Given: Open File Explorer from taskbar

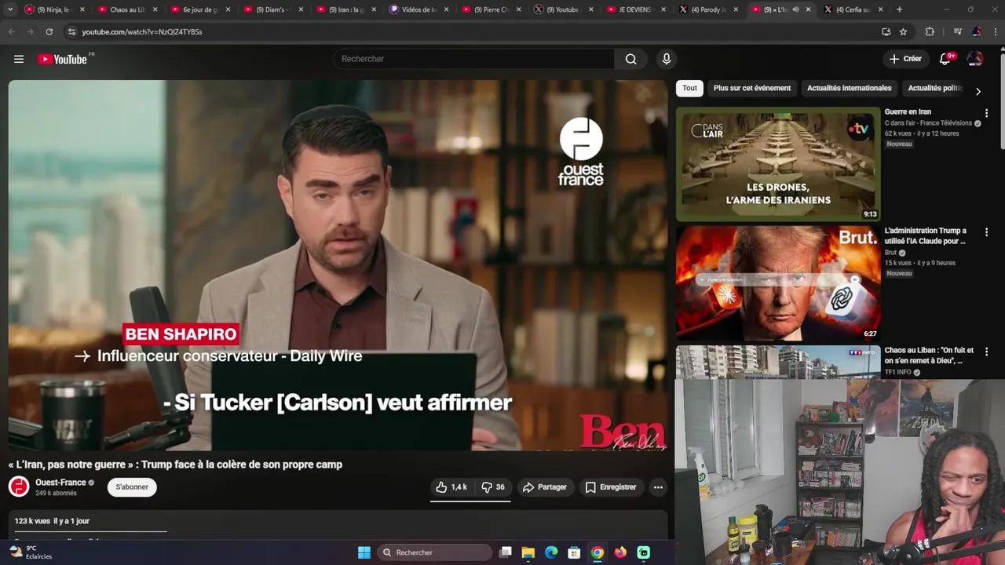Looking at the screenshot, I should click(528, 552).
